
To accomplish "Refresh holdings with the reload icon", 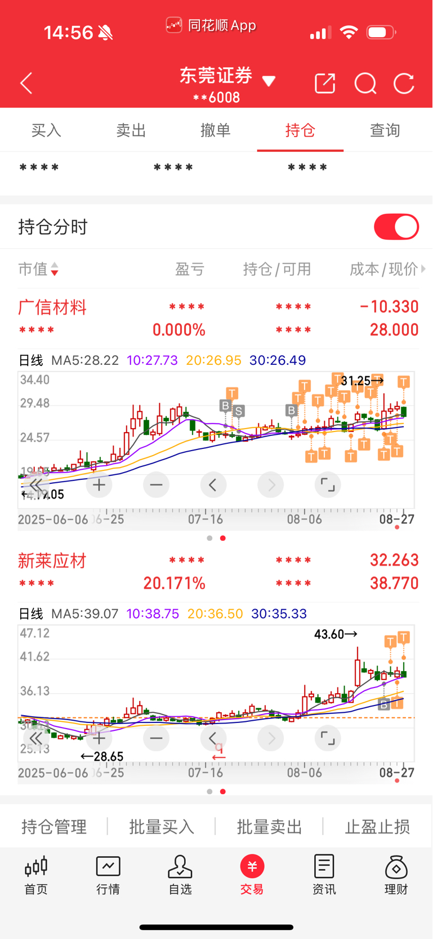I will [404, 83].
